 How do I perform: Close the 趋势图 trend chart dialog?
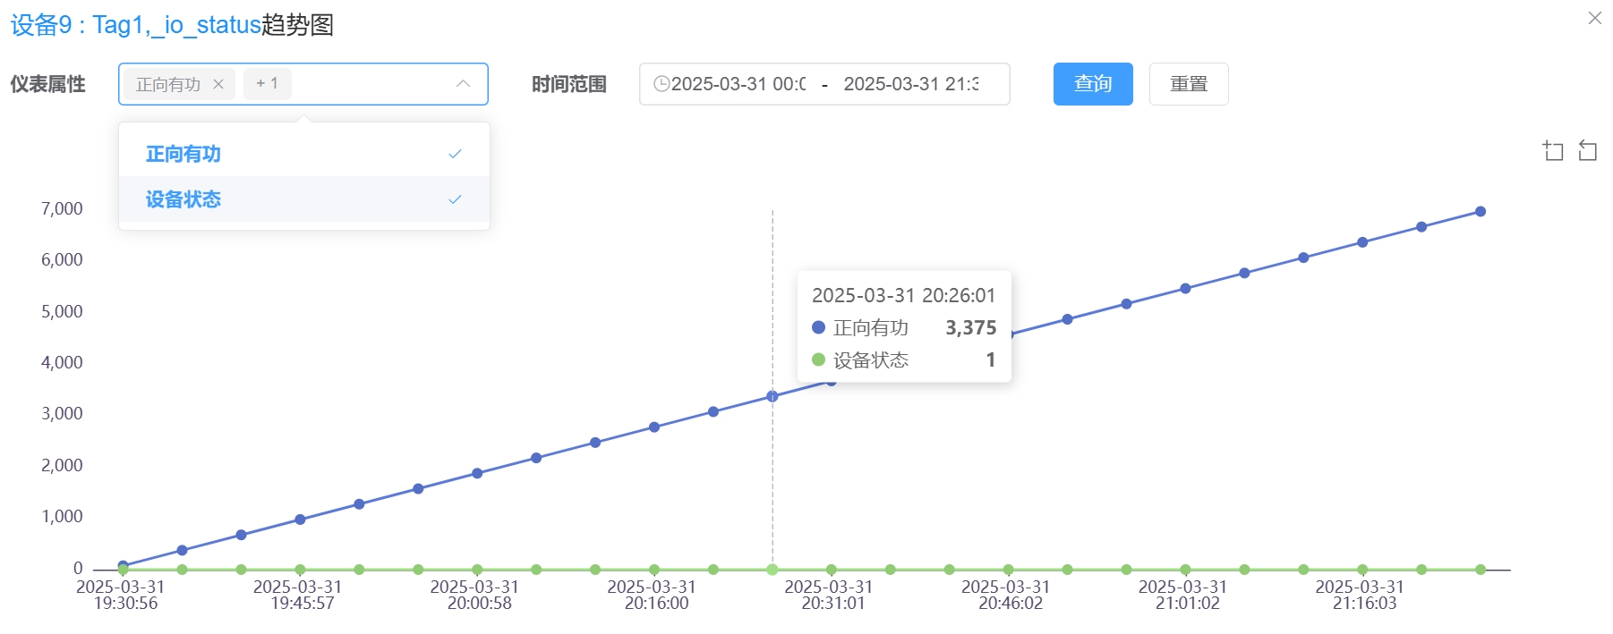(x=1594, y=18)
